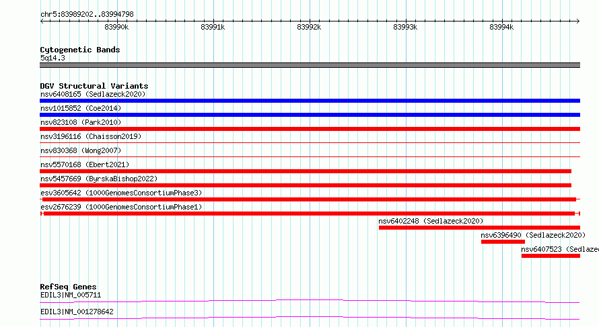
Task: Click the 83990k ruler mark
Action: [116, 27]
